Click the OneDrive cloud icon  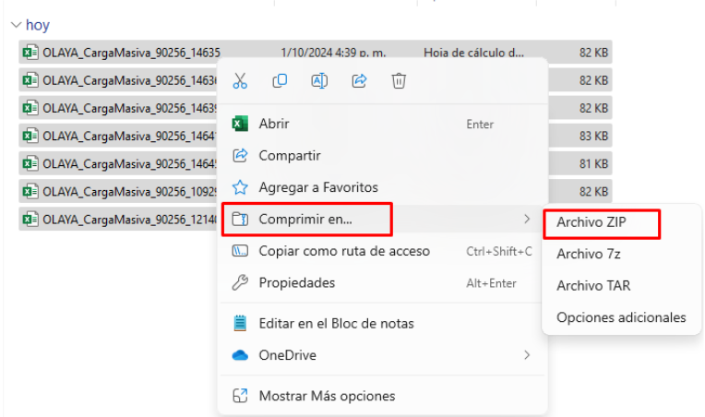[x=240, y=355]
